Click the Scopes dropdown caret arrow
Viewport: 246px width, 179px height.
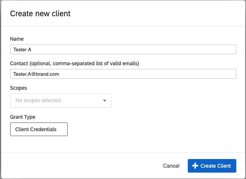[x=104, y=101]
